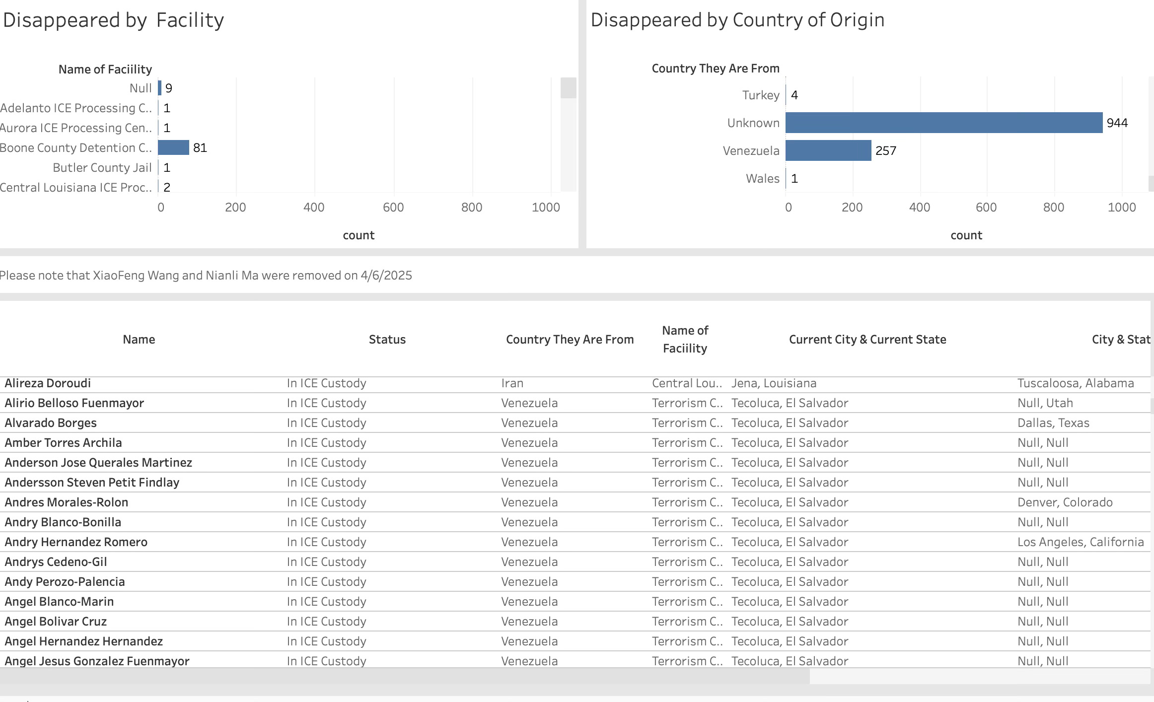Select the Unknown country bar
1154x702 pixels.
tap(943, 123)
